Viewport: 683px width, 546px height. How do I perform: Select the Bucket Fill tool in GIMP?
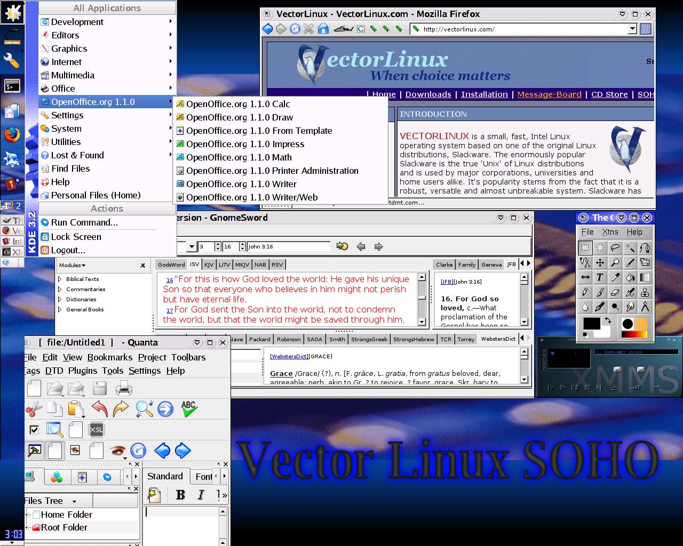coord(630,277)
